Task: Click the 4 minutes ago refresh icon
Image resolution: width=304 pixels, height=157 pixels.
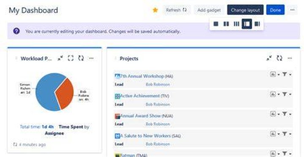Action: [x=15, y=144]
